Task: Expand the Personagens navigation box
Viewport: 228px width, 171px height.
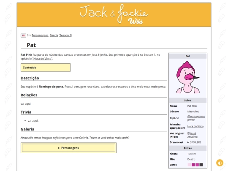Action: coord(68,148)
